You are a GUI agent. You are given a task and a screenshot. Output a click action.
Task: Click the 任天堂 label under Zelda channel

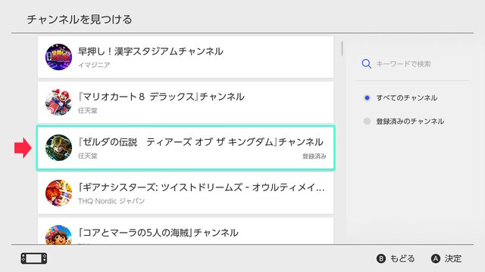coord(88,156)
